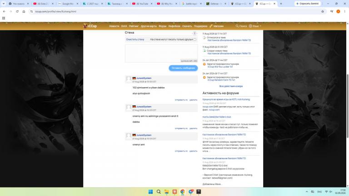Open a new browser tab
Image resolution: width=349 pixels, height=196 pixels.
281,4
